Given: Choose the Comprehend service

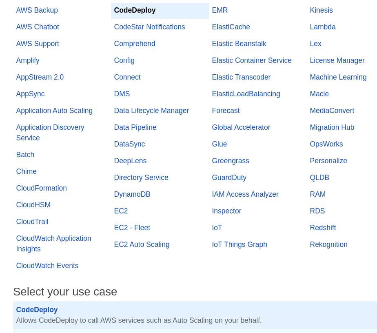Looking at the screenshot, I should (x=134, y=44).
